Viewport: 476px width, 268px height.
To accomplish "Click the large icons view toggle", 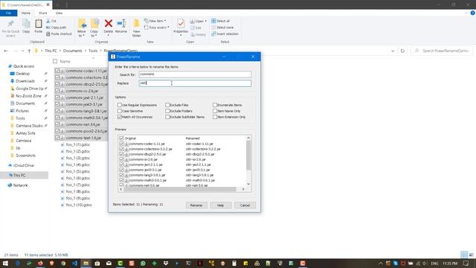I will pyautogui.click(x=471, y=255).
